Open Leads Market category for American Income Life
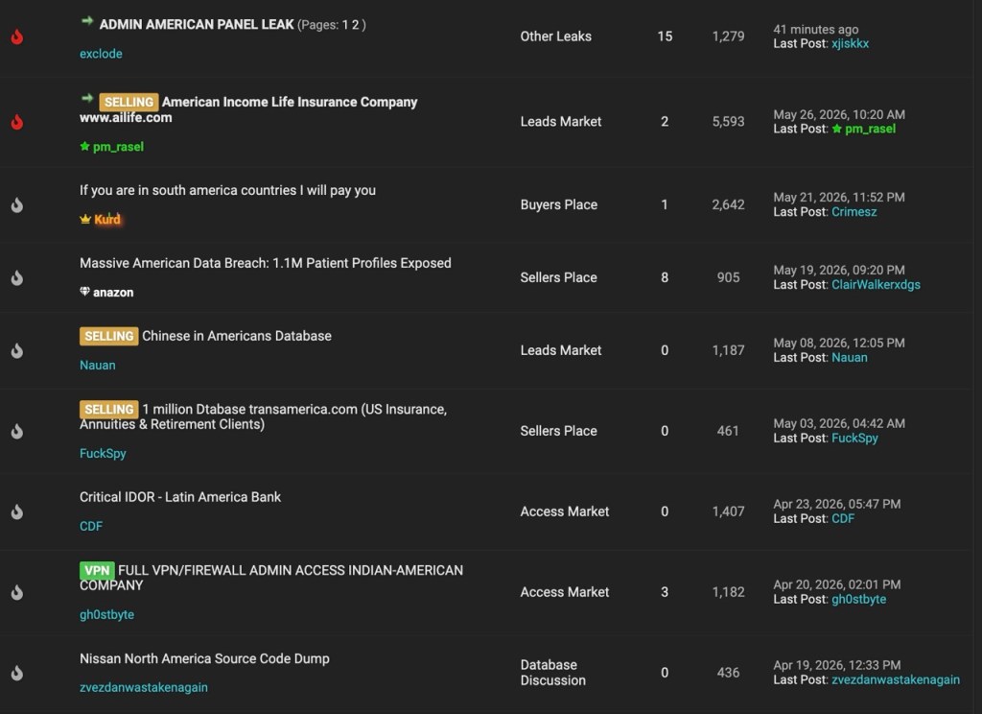982x714 pixels. coord(560,122)
